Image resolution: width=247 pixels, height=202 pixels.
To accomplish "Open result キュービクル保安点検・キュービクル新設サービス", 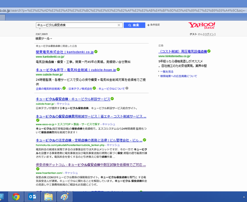I will pos(73,99).
